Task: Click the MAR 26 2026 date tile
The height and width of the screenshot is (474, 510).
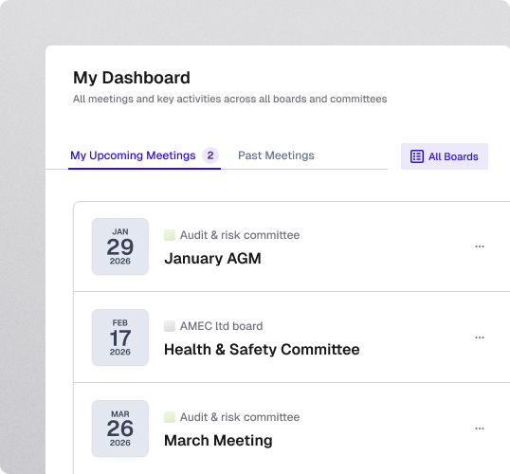Action: [120, 428]
